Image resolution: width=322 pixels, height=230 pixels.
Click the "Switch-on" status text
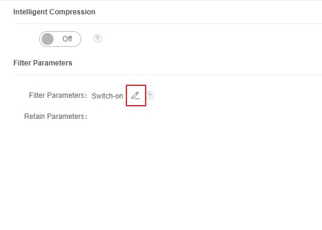(107, 96)
